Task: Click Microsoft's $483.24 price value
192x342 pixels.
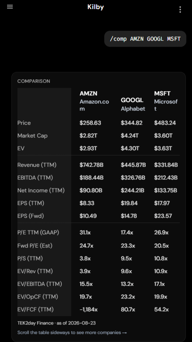Action: [165, 123]
